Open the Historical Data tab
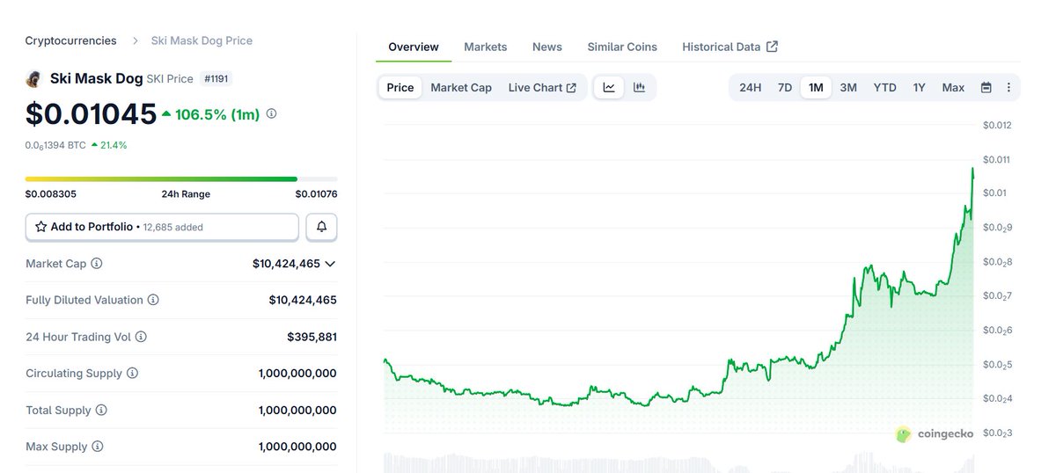 click(x=730, y=47)
